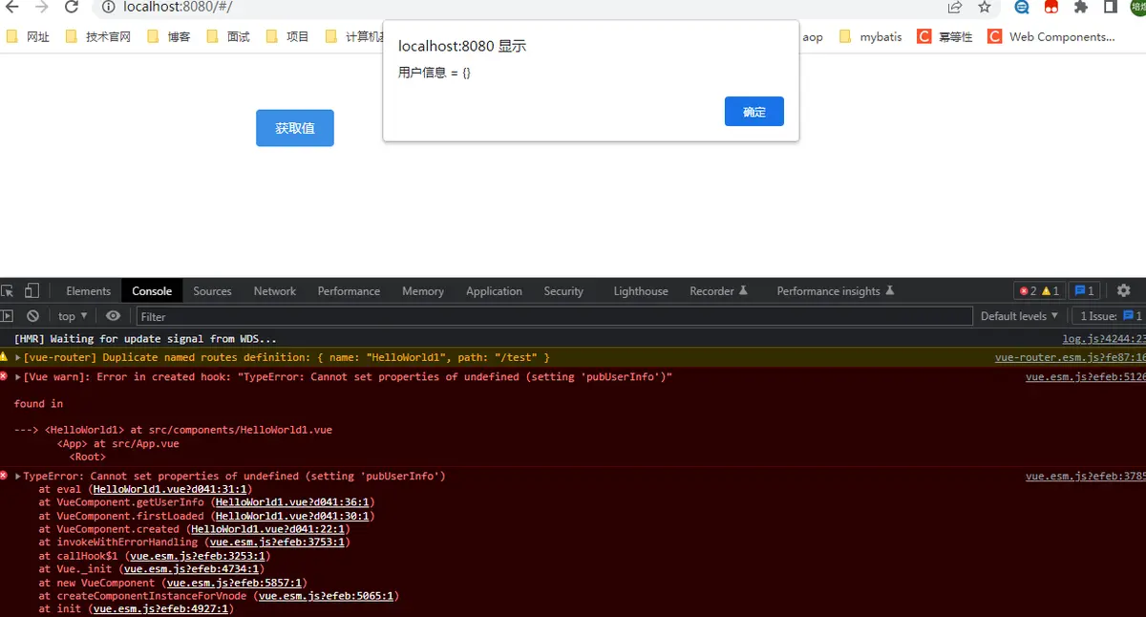Open HelloWorld1.vue 36:1 stack link
The width and height of the screenshot is (1146, 617).
[x=292, y=502]
